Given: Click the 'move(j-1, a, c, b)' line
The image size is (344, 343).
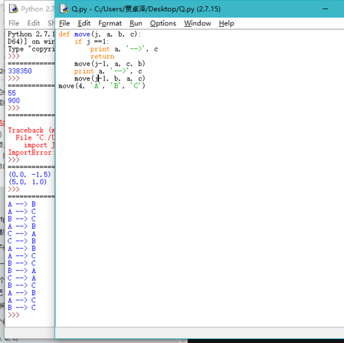Looking at the screenshot, I should pyautogui.click(x=109, y=63).
